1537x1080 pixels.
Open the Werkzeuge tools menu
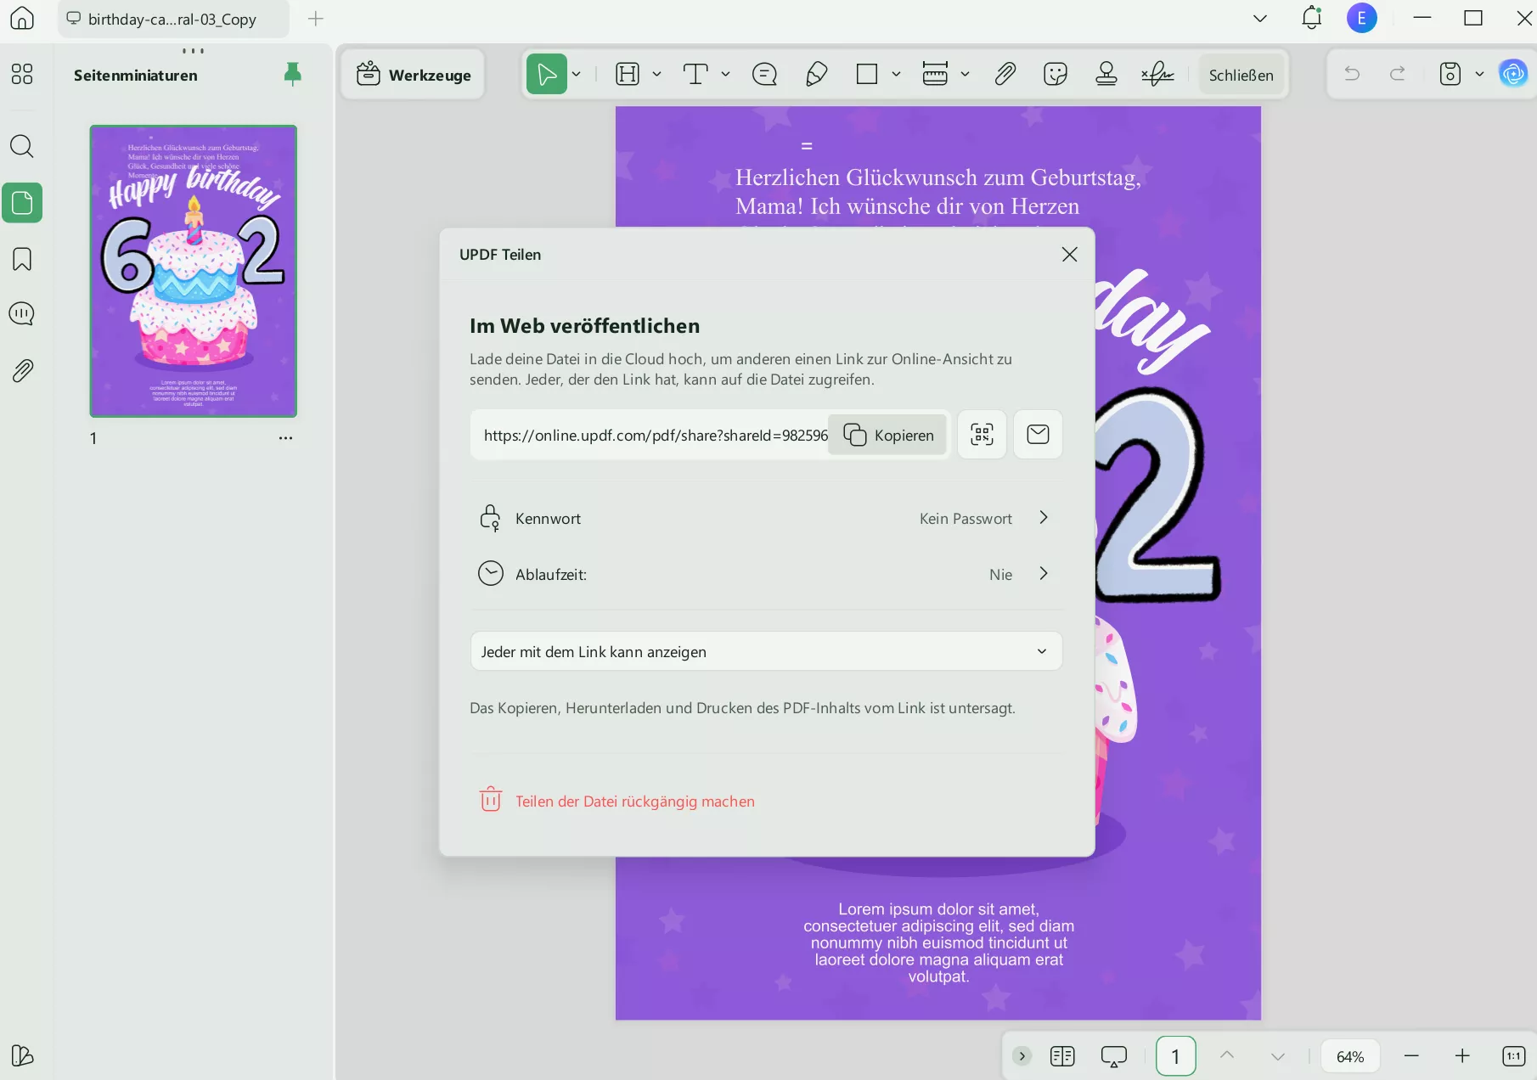(414, 75)
